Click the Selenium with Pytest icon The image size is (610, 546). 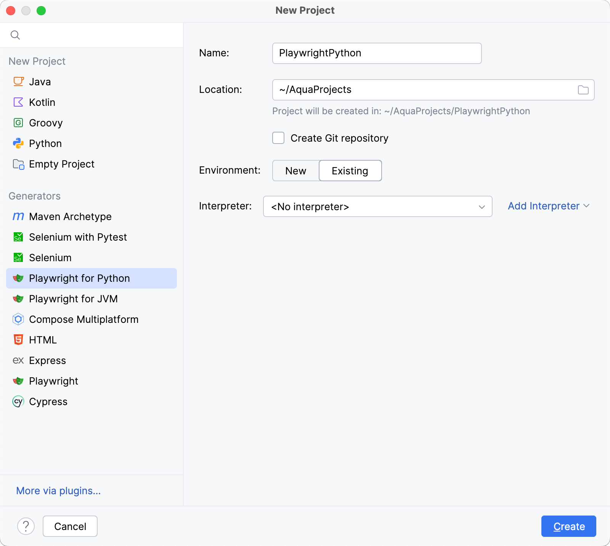[x=18, y=237]
